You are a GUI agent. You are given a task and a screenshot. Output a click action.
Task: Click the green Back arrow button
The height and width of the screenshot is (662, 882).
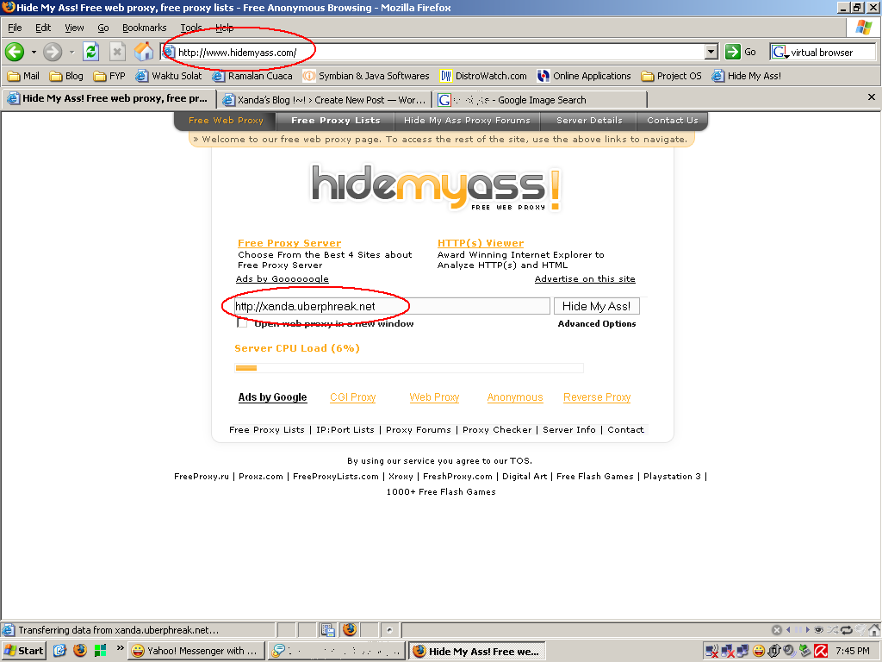coord(15,53)
